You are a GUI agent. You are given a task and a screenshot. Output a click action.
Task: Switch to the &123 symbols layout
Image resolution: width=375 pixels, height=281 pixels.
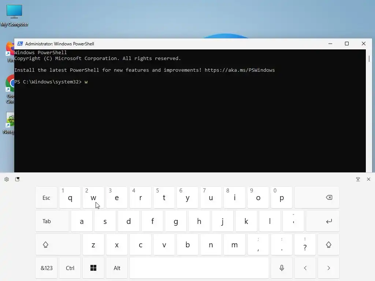pyautogui.click(x=47, y=268)
